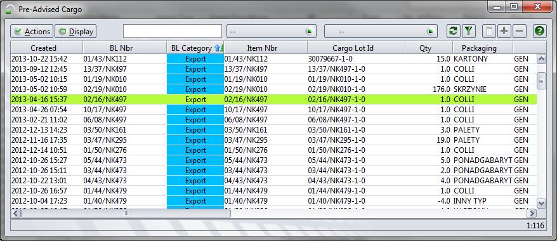Click the greyed document icon
The height and width of the screenshot is (241, 557).
point(488,31)
